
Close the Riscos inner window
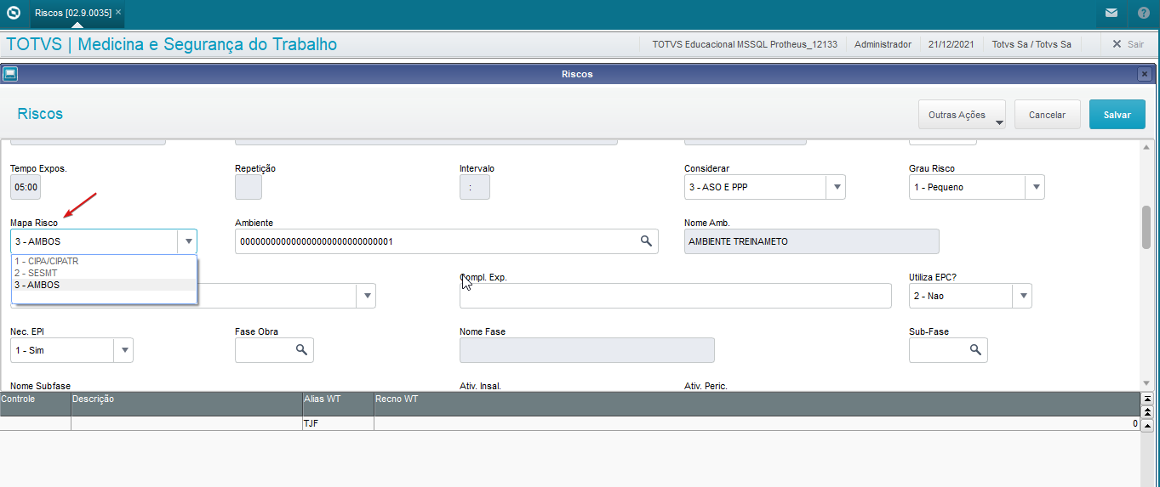click(x=1145, y=74)
